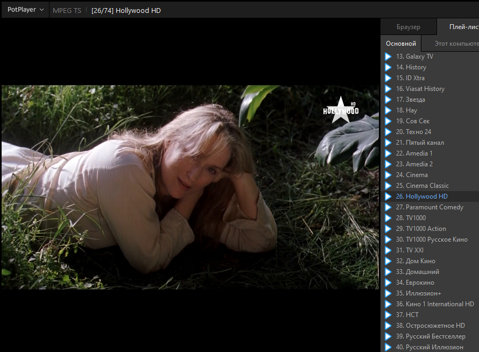This screenshot has height=352, width=479.
Task: Select channel 37. НСТ text
Action: coord(407,315)
